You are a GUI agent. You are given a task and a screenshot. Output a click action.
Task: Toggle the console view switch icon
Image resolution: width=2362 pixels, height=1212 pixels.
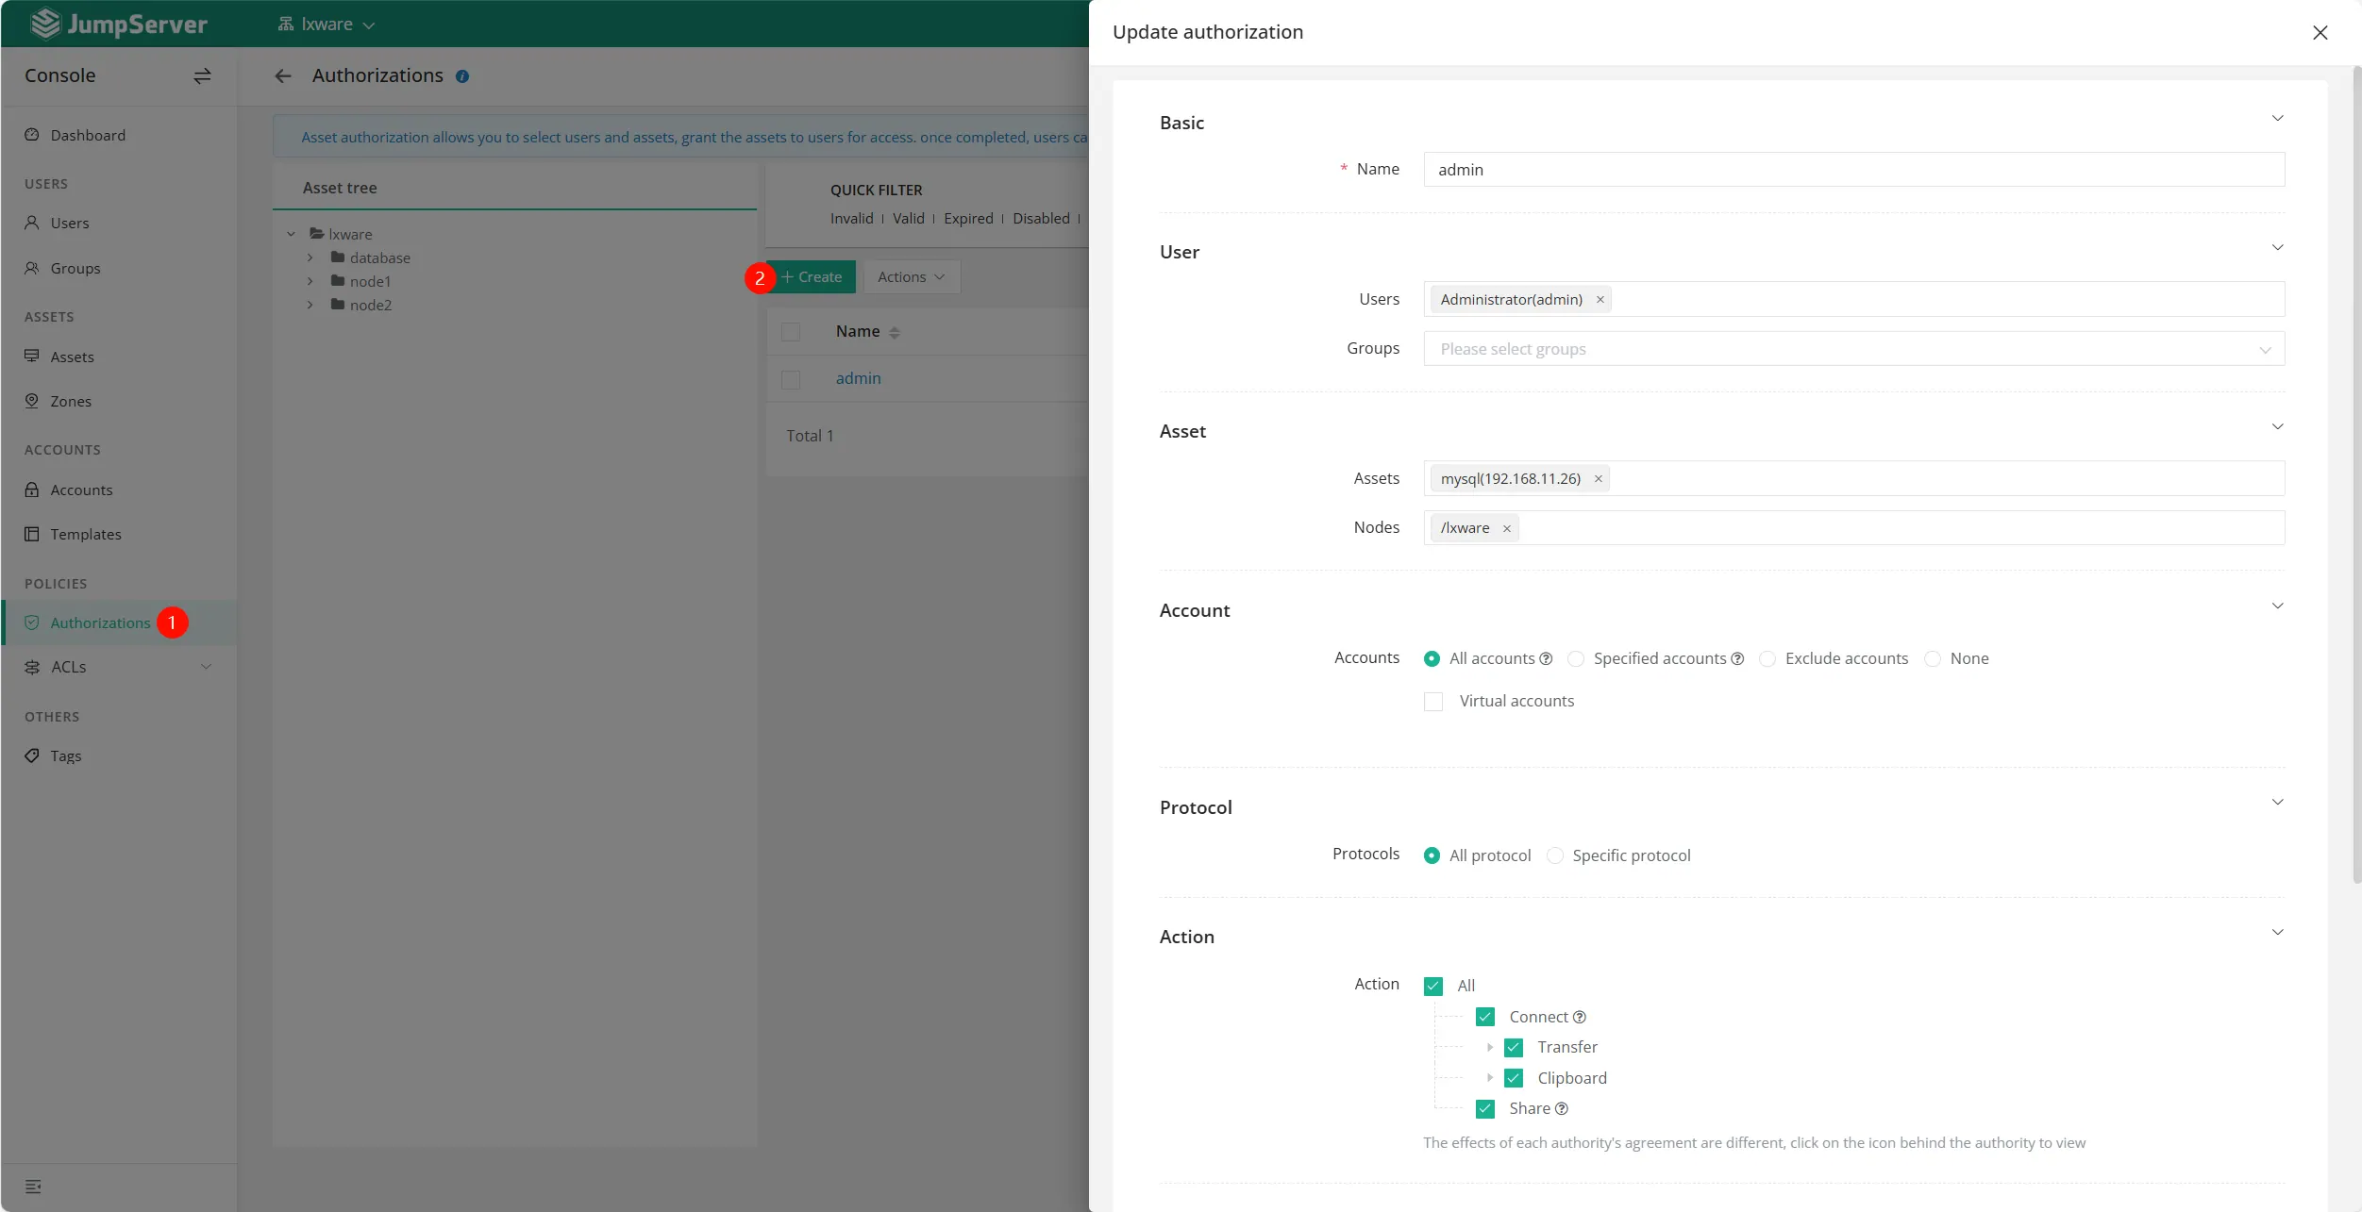[202, 75]
